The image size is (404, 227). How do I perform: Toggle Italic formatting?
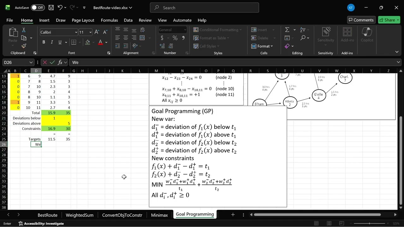coord(52,42)
